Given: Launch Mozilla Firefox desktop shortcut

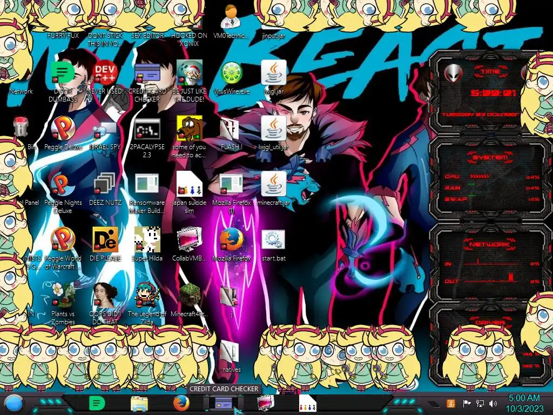Looking at the screenshot, I should (x=231, y=244).
